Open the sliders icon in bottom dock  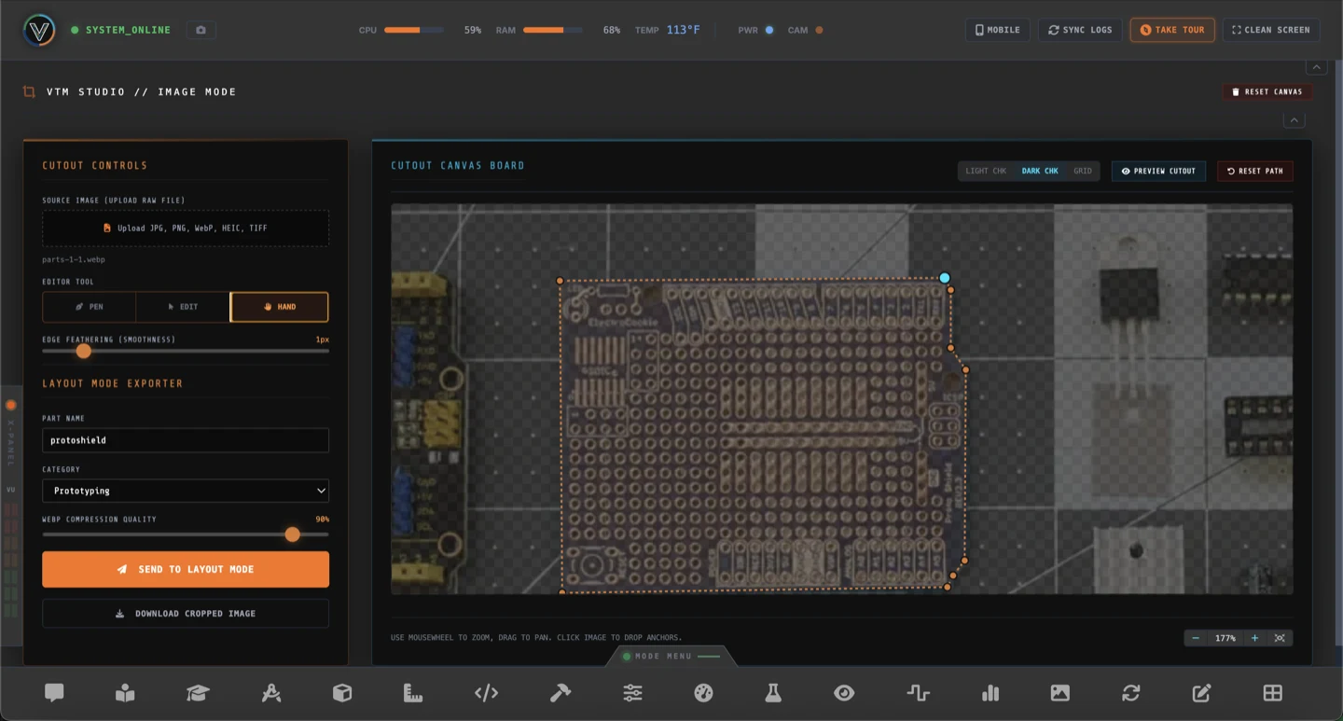(x=632, y=693)
